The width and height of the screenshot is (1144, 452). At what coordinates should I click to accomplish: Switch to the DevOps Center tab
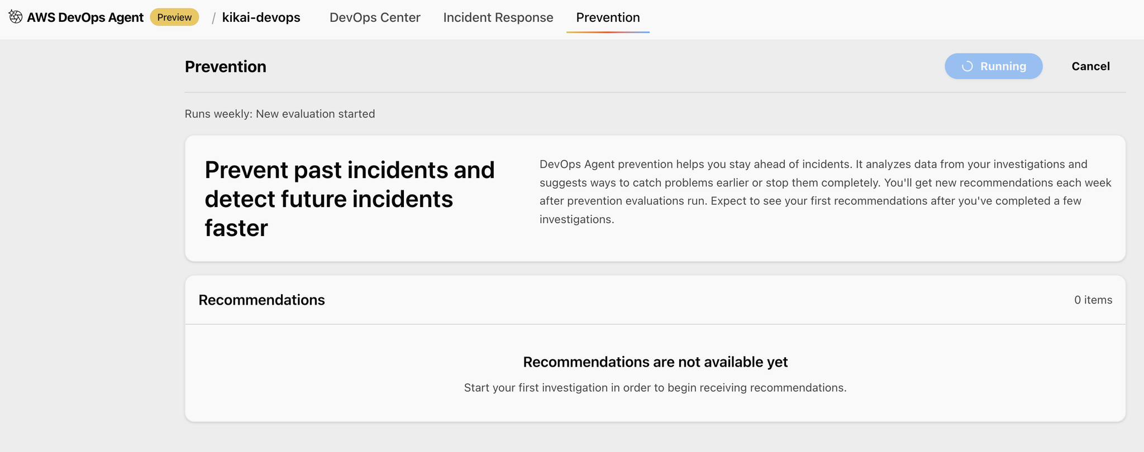[x=375, y=17]
